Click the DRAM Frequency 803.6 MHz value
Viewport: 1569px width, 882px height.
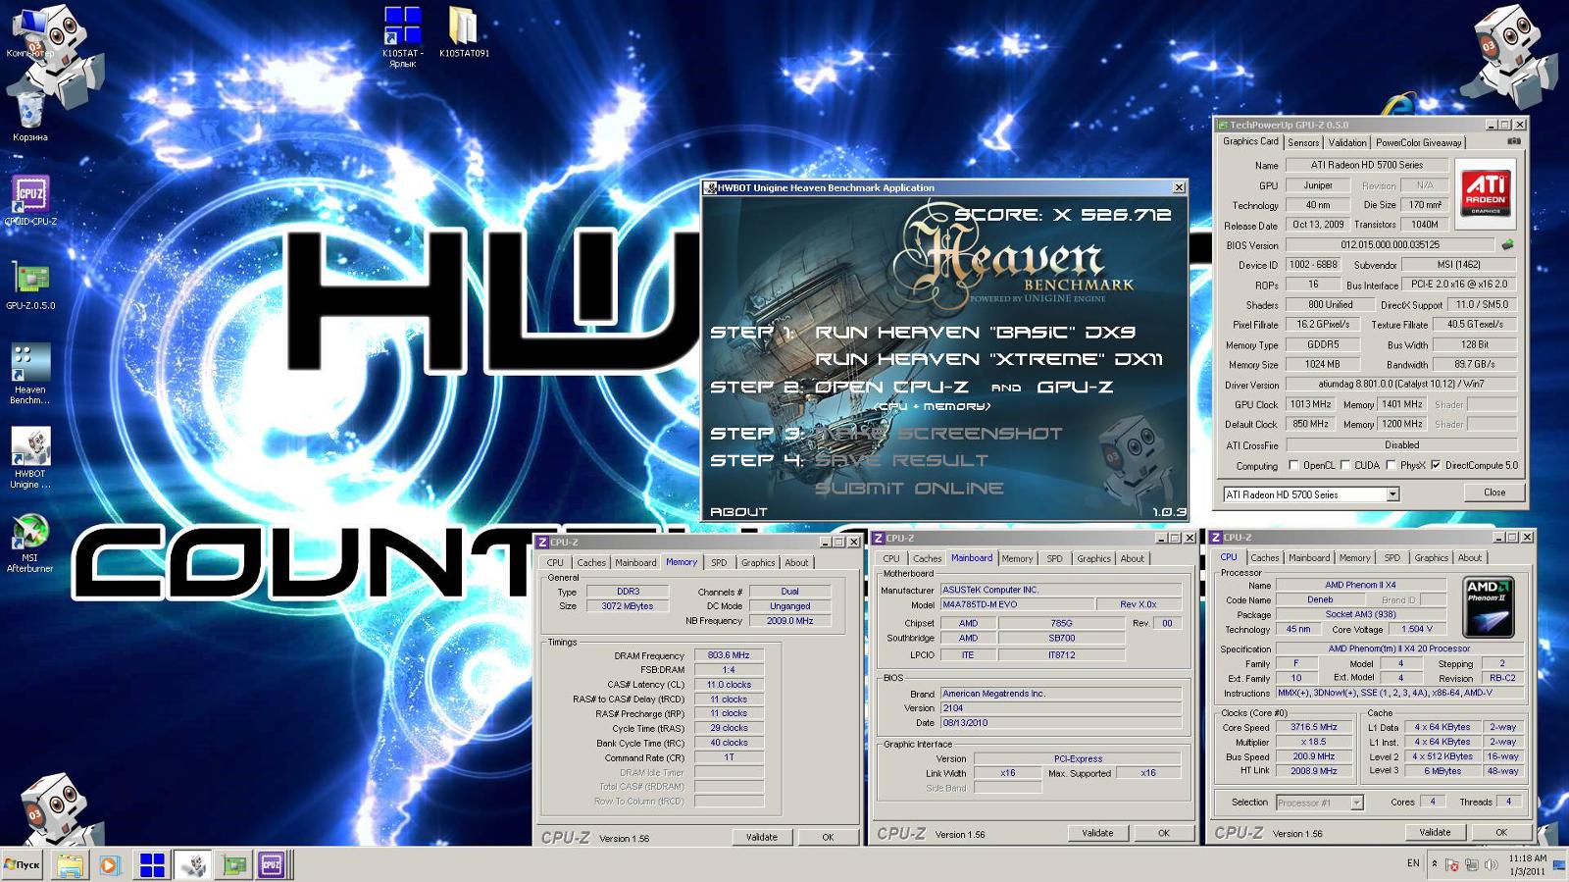729,655
